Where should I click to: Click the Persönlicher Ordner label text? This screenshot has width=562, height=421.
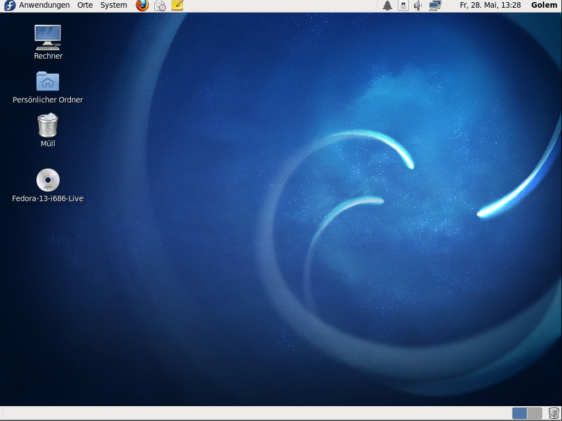pyautogui.click(x=48, y=100)
